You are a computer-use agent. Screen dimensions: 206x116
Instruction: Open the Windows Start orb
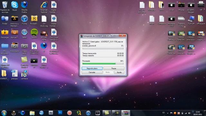tap(4, 113)
